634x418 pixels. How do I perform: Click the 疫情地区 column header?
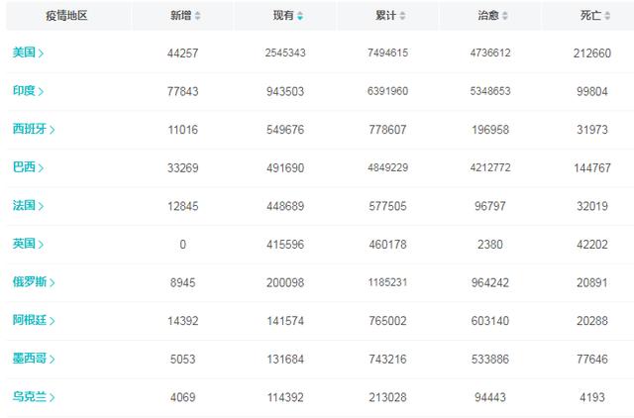(x=66, y=16)
